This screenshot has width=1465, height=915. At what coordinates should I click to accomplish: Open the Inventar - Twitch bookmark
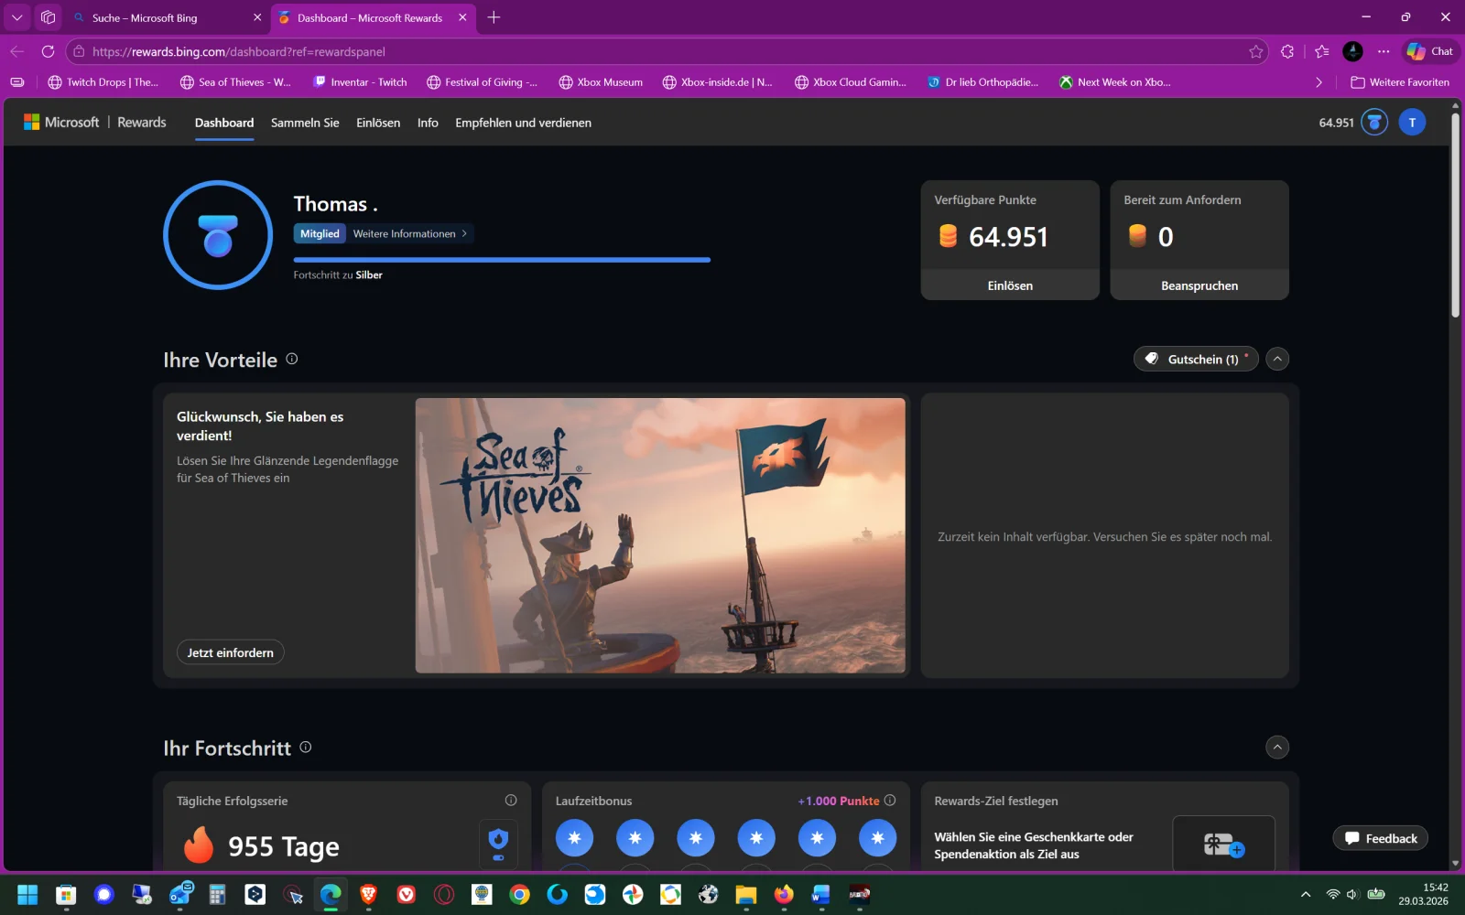tap(360, 82)
